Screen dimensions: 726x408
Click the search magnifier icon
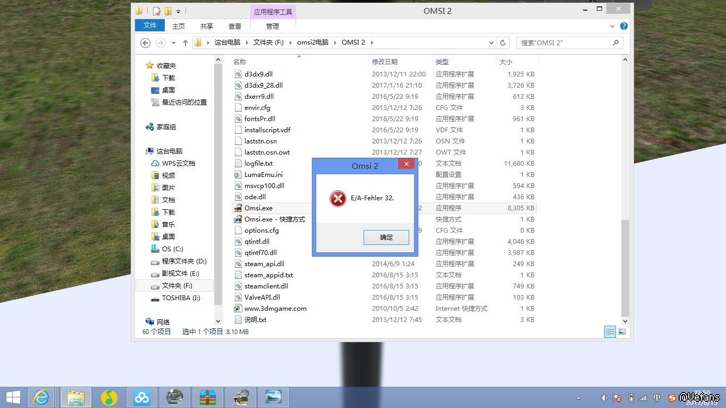(x=616, y=42)
